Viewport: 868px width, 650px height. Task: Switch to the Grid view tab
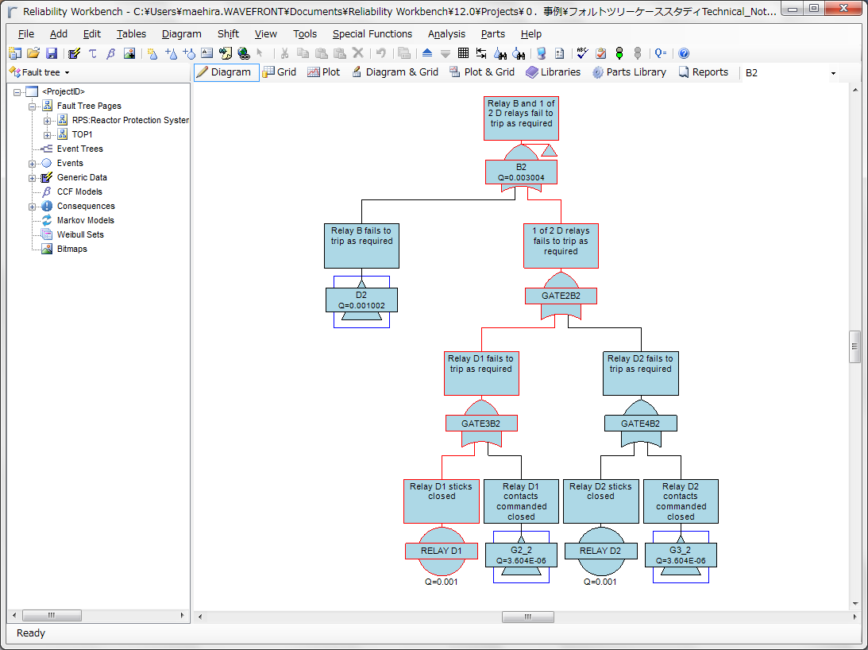pos(280,72)
